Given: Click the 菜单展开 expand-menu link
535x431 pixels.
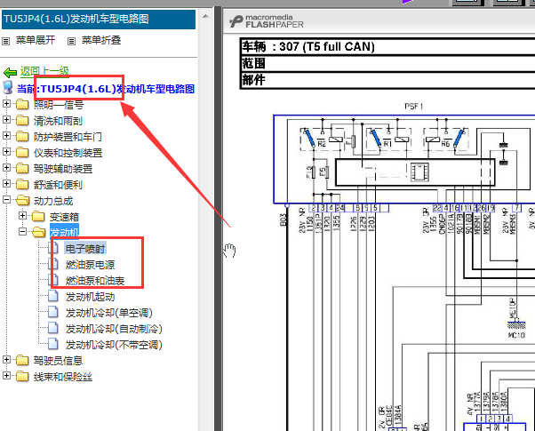Looking at the screenshot, I should [x=36, y=40].
